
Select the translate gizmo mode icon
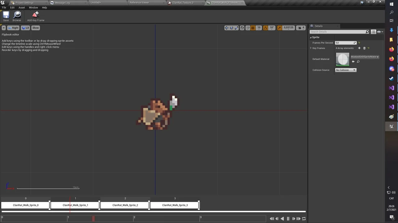(226, 28)
